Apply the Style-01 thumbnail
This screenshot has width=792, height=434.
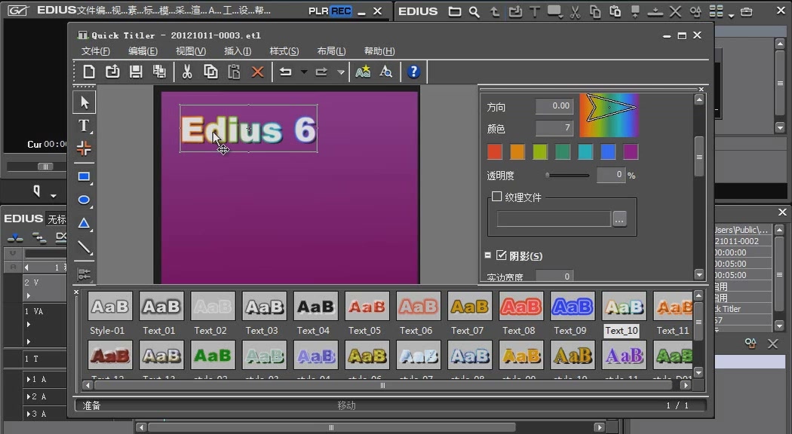tap(109, 306)
